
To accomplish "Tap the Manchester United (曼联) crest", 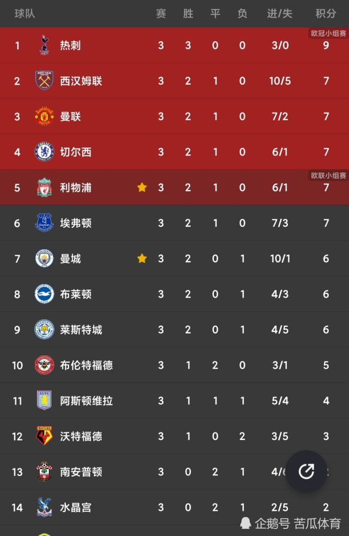I will tap(44, 116).
